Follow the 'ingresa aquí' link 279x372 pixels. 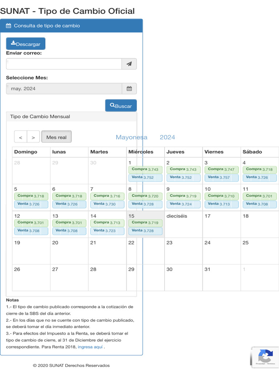(x=90, y=347)
